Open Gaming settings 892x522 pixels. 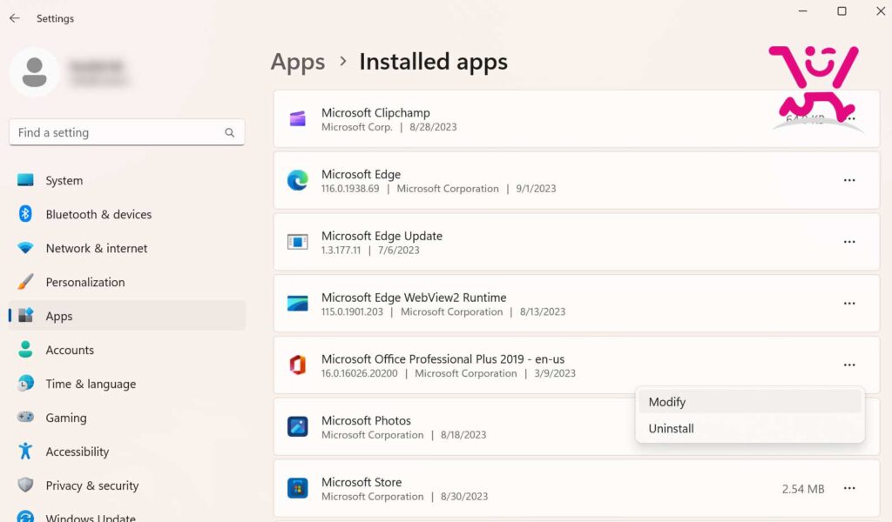click(126, 418)
